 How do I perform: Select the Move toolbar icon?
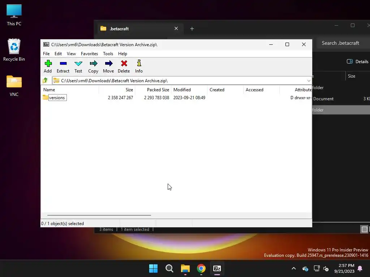pyautogui.click(x=108, y=67)
